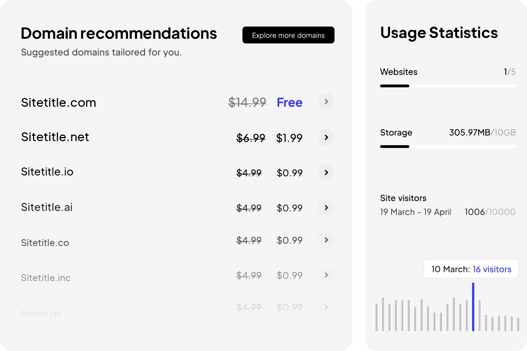
Task: Click the chevron beside Sitetitle.inc
Action: click(326, 275)
